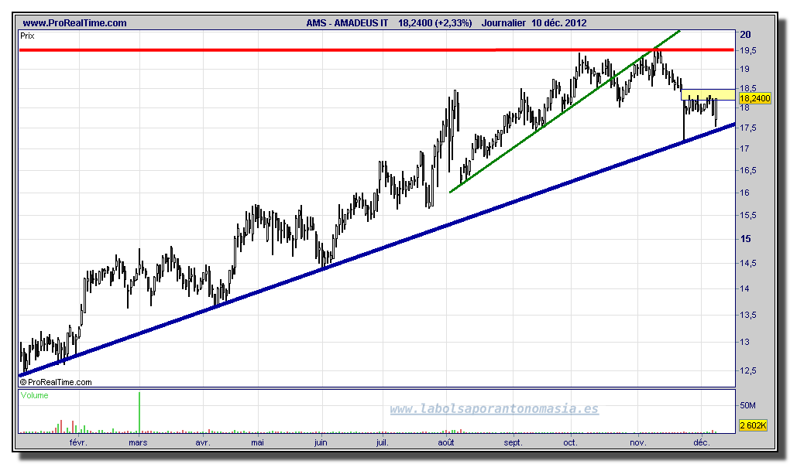Click the juil. month label

pyautogui.click(x=383, y=443)
